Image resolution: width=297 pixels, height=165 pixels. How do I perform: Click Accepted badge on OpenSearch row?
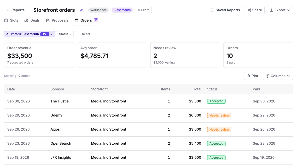point(216,144)
